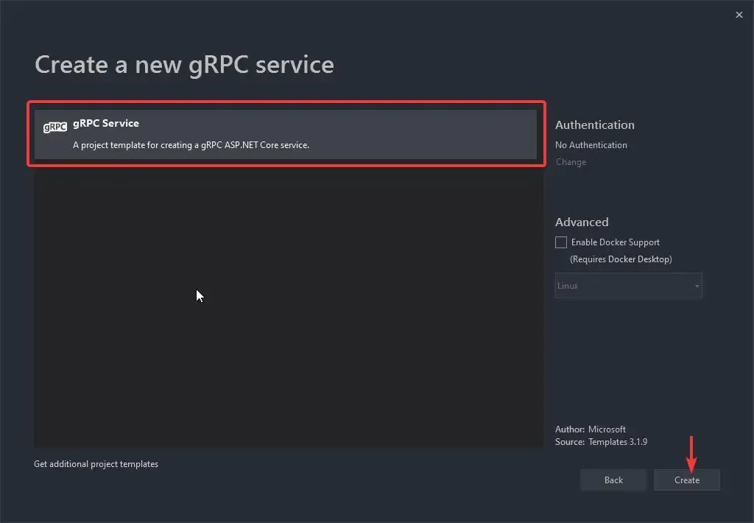This screenshot has width=754, height=523.
Task: Open the Linux OS dropdown arrow
Action: 696,286
